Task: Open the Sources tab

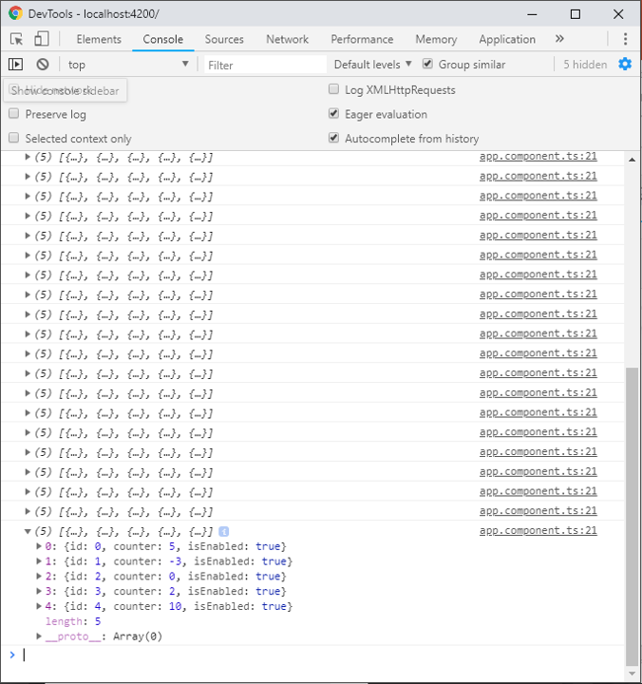Action: pyautogui.click(x=224, y=39)
